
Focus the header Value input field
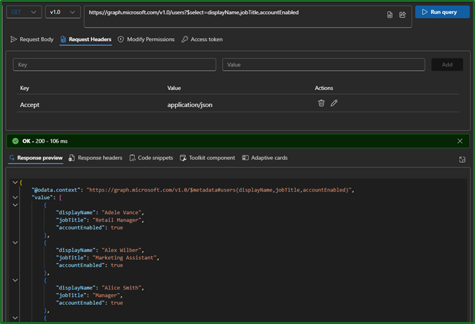pyautogui.click(x=324, y=65)
